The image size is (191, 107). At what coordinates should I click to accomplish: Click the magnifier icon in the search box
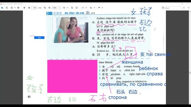pyautogui.click(x=163, y=8)
